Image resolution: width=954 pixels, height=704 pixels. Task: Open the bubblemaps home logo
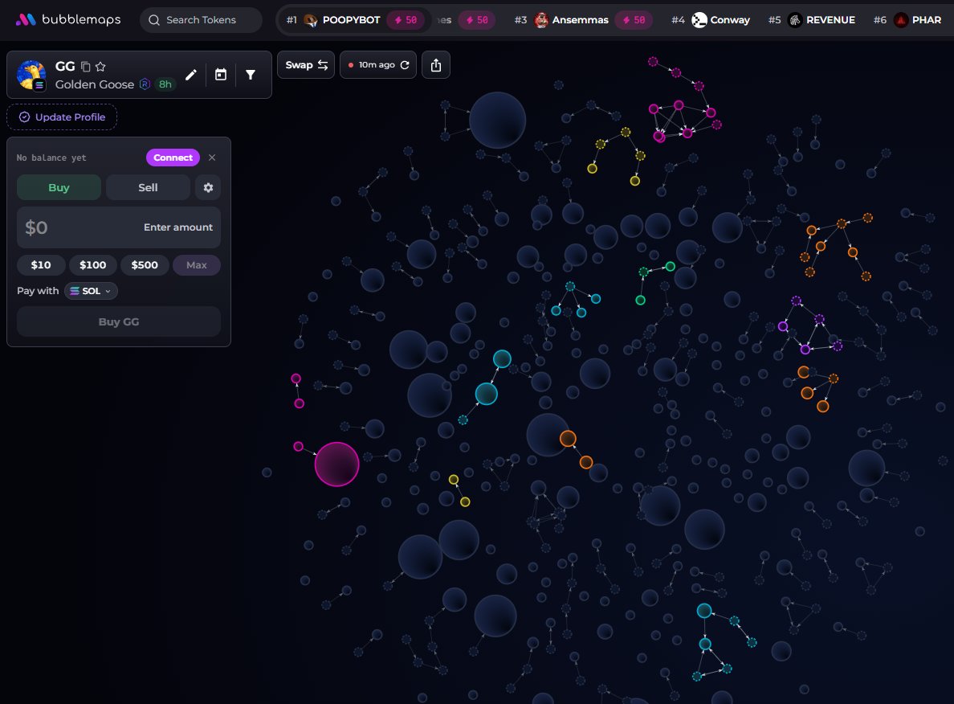[68, 19]
